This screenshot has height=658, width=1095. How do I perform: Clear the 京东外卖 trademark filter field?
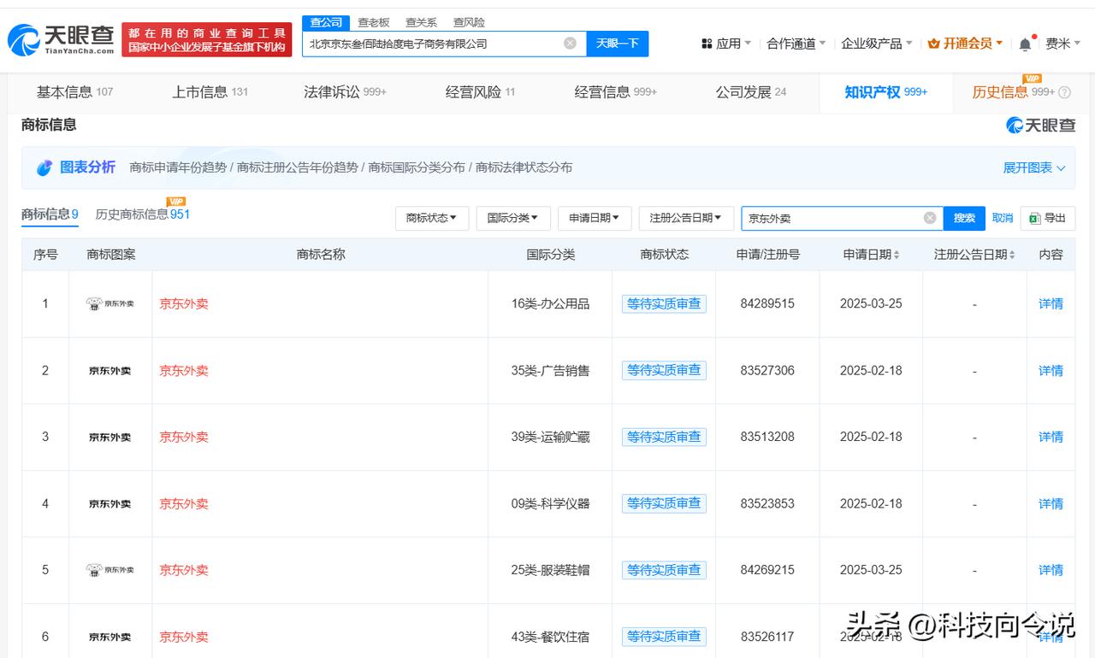[930, 218]
